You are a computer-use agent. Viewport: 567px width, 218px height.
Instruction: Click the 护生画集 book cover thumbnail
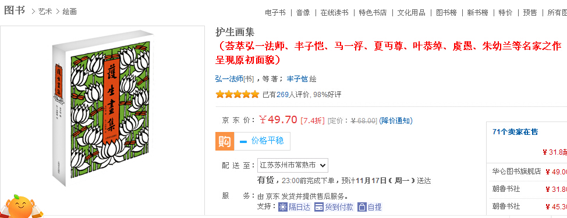[x=102, y=111]
